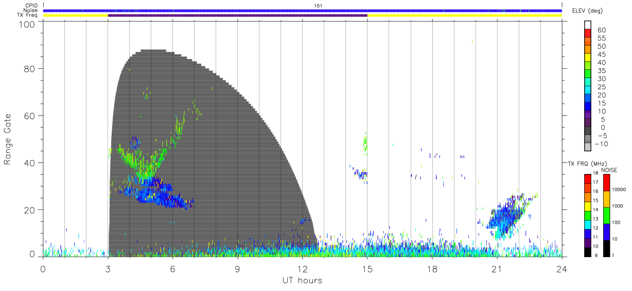The width and height of the screenshot is (632, 291).
Task: Select the yellow segment of NOISE colorbar
Action: [606, 199]
